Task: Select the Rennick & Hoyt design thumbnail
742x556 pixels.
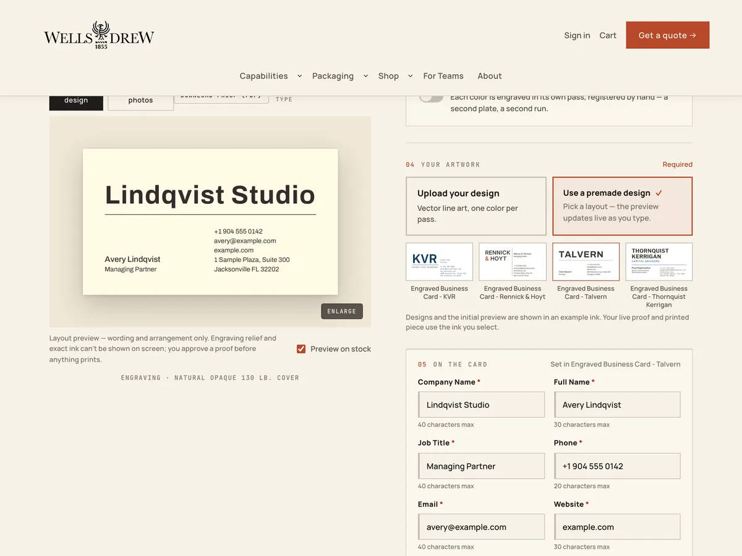Action: click(x=513, y=262)
